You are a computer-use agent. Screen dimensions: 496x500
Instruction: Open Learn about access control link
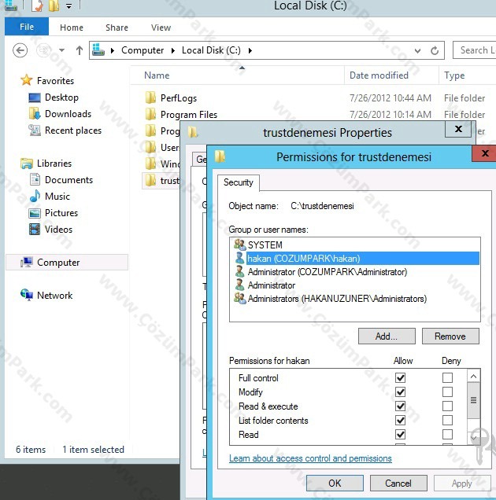click(x=310, y=458)
